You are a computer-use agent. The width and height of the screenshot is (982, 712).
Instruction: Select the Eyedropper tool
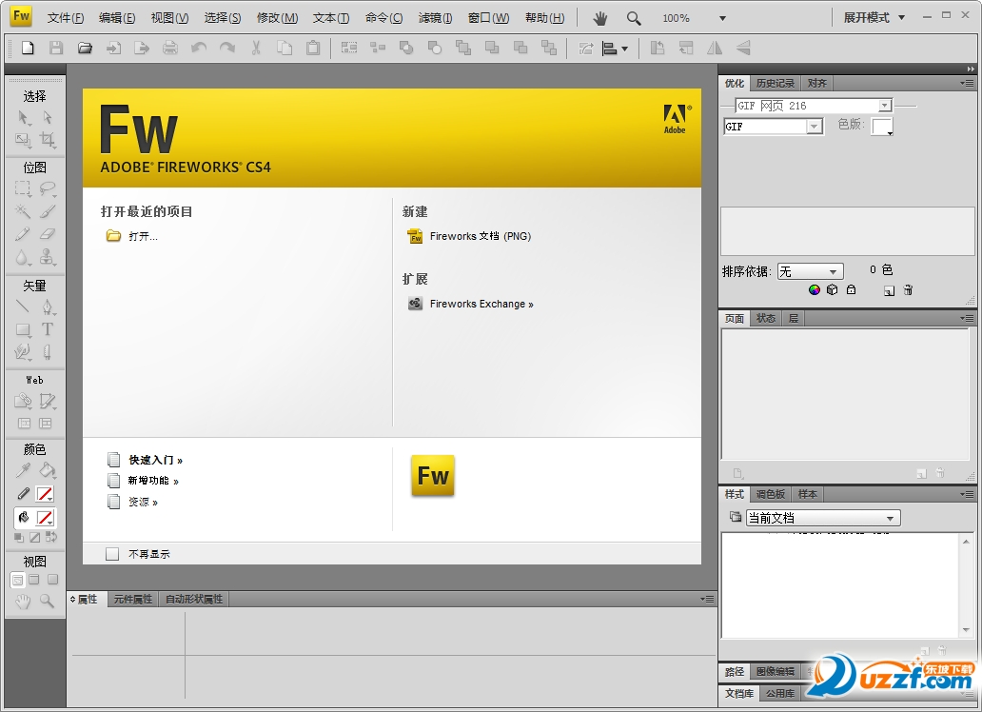(23, 470)
